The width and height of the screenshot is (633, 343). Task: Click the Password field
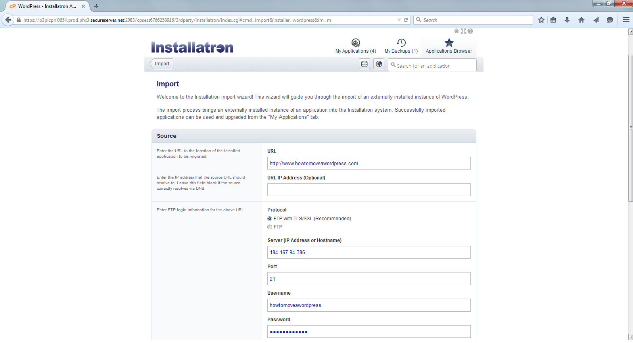click(x=369, y=332)
